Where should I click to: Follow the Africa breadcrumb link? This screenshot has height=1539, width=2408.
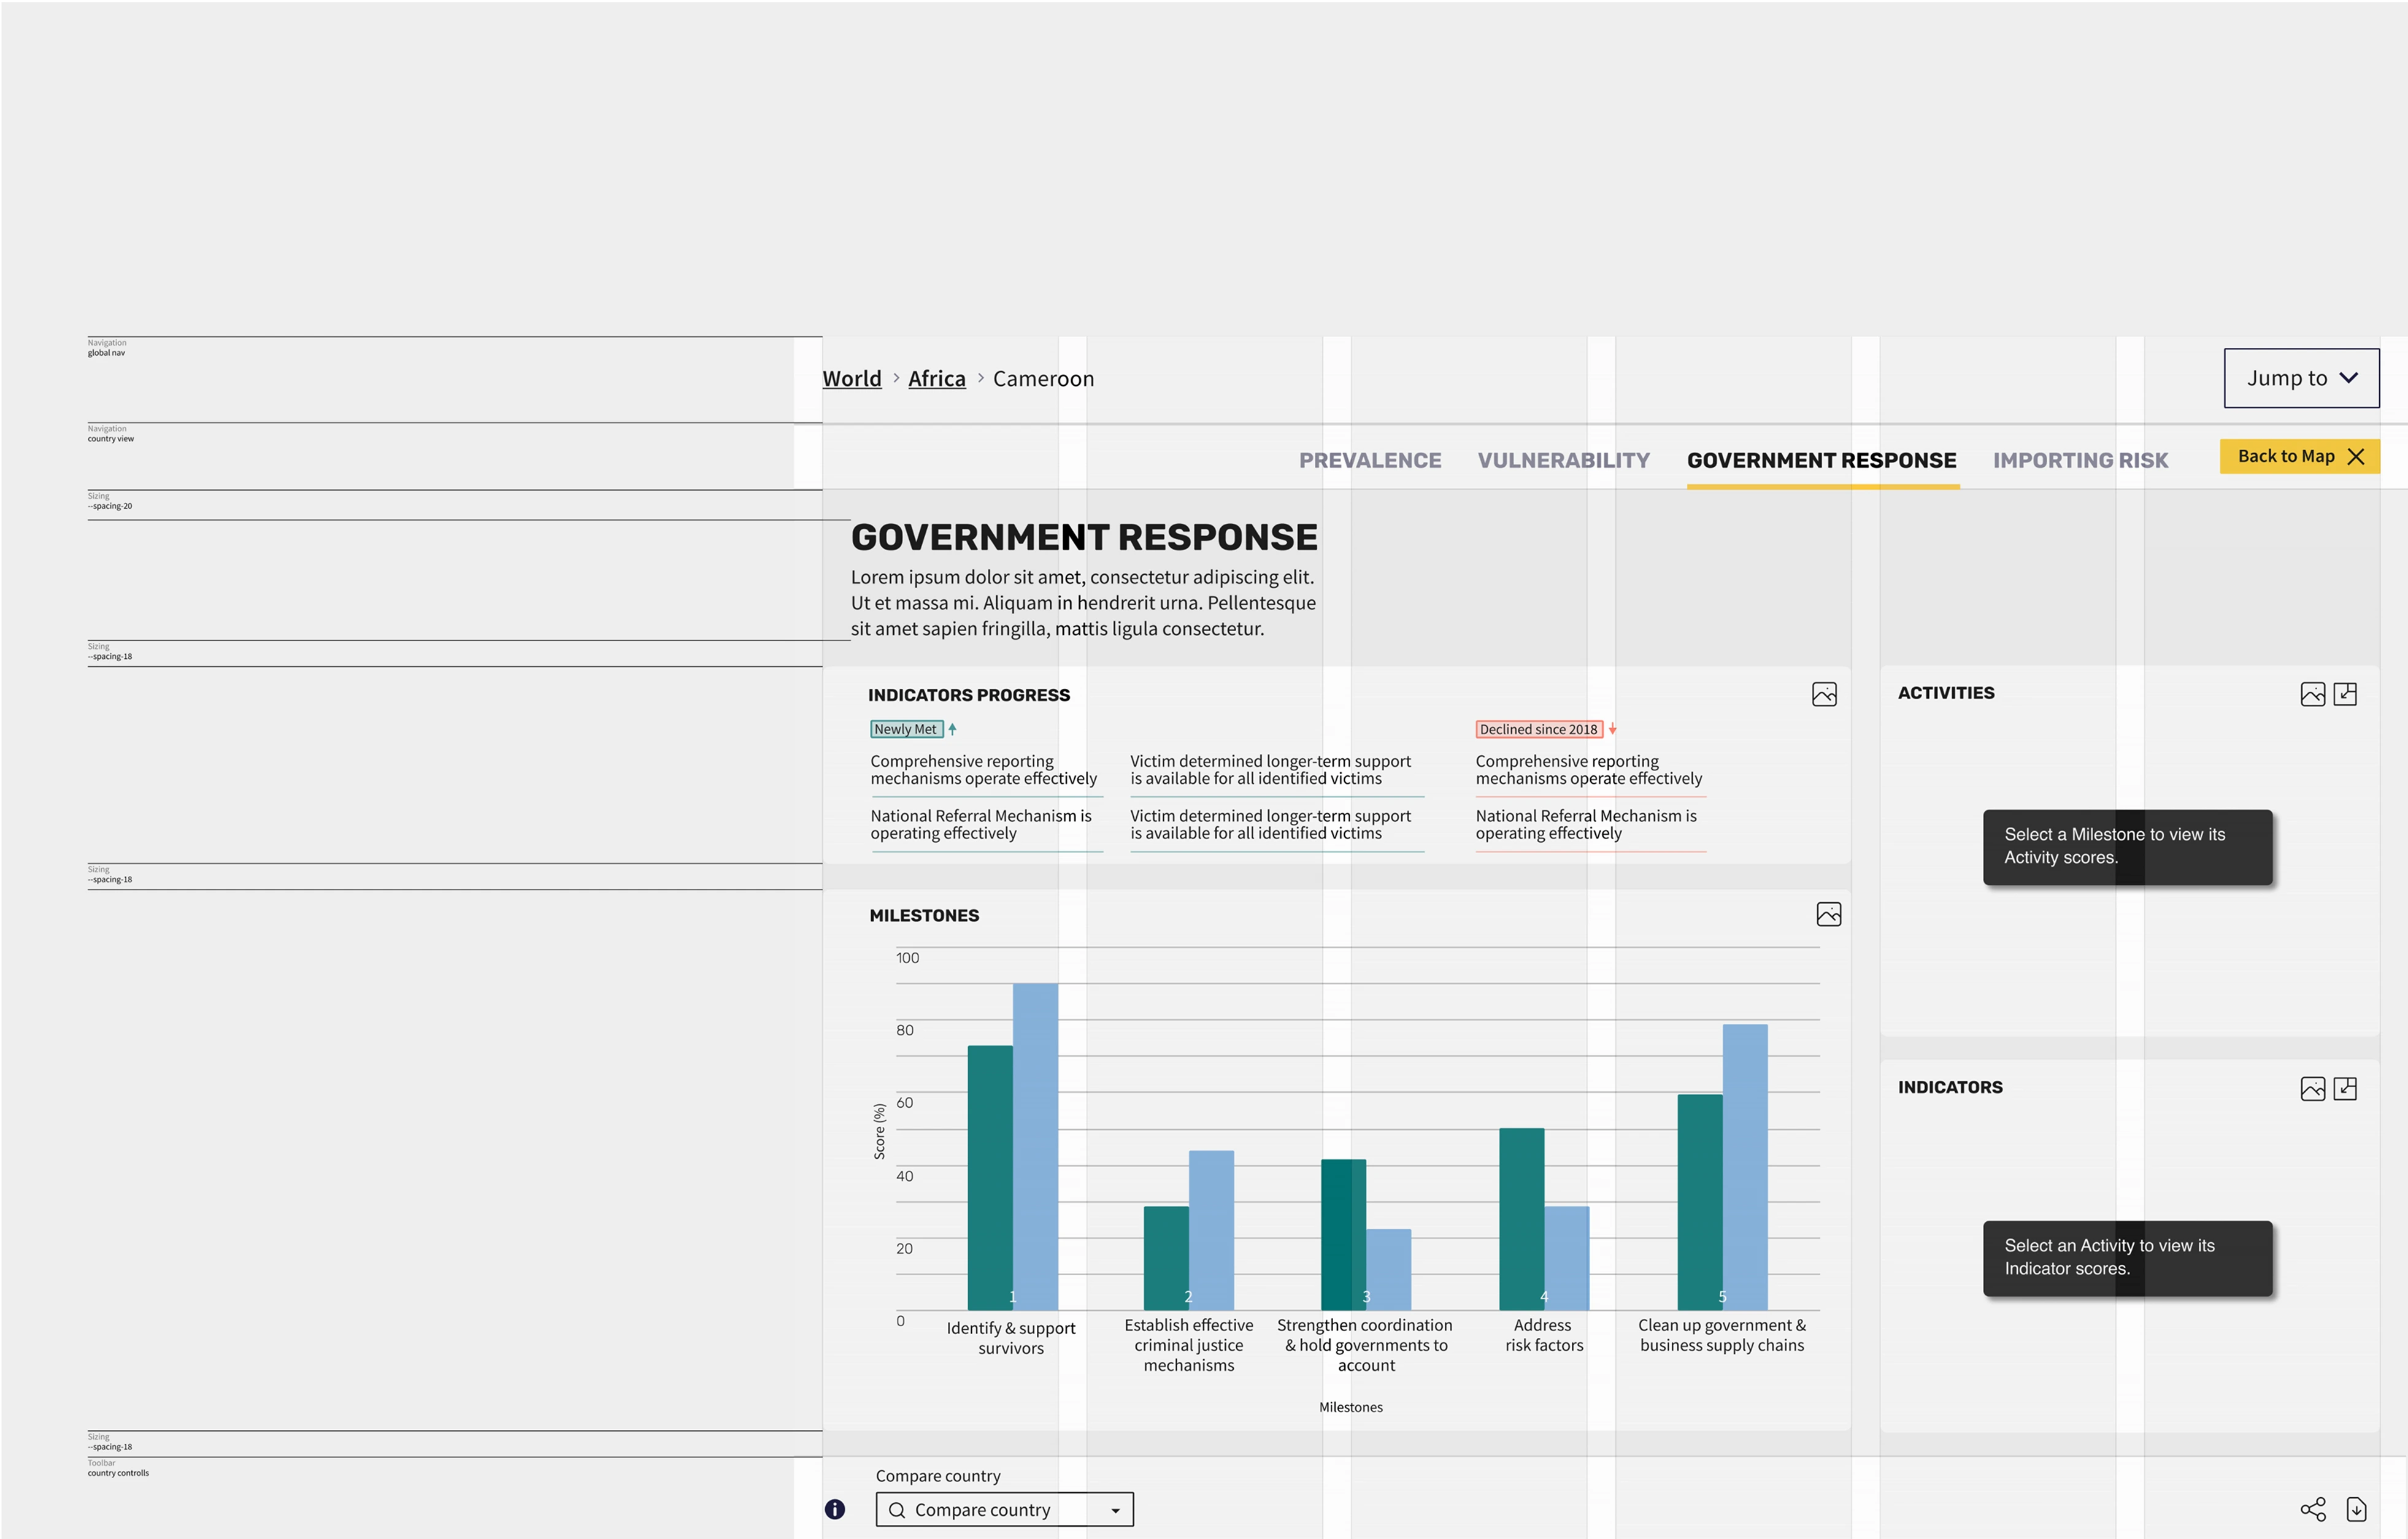point(936,378)
